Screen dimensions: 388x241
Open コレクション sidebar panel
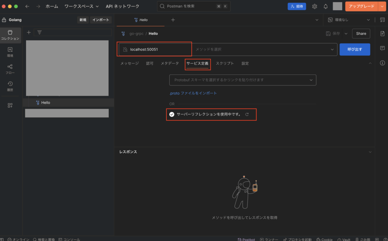tap(10, 35)
